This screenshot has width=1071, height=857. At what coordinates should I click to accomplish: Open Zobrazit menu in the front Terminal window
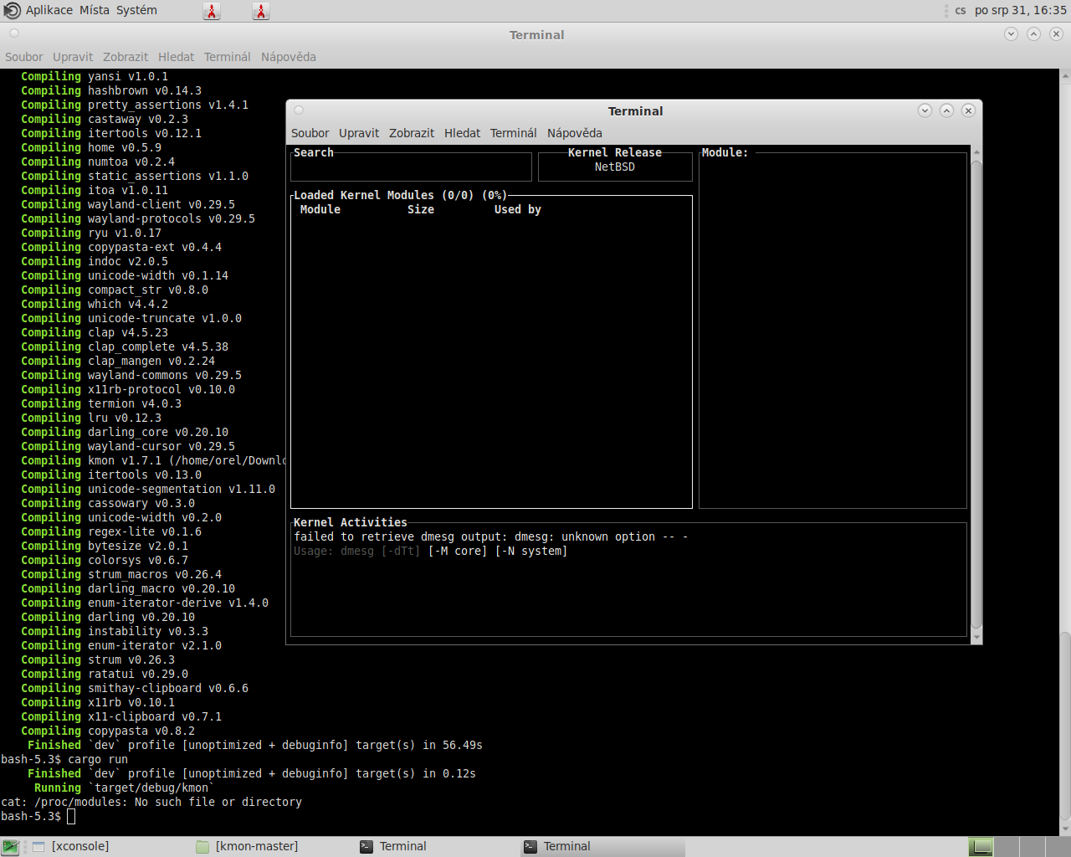coord(412,133)
